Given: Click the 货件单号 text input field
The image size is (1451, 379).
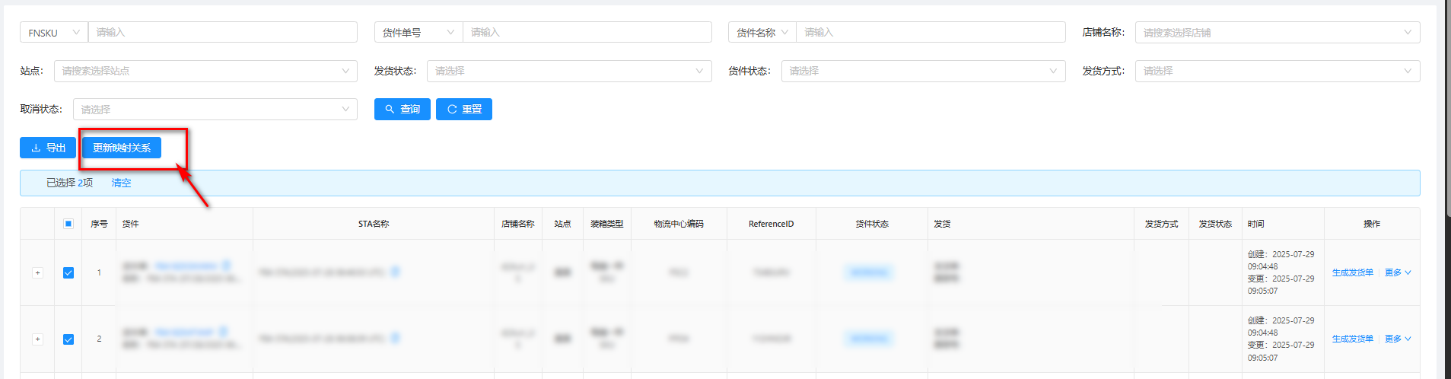Looking at the screenshot, I should coord(587,32).
